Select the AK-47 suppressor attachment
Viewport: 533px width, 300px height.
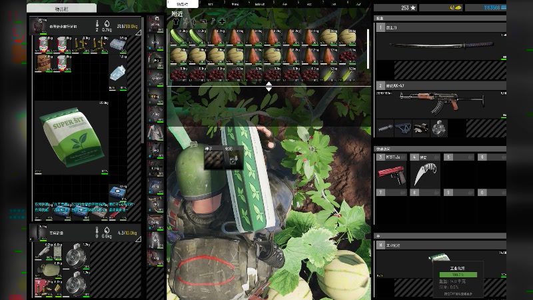click(x=385, y=128)
